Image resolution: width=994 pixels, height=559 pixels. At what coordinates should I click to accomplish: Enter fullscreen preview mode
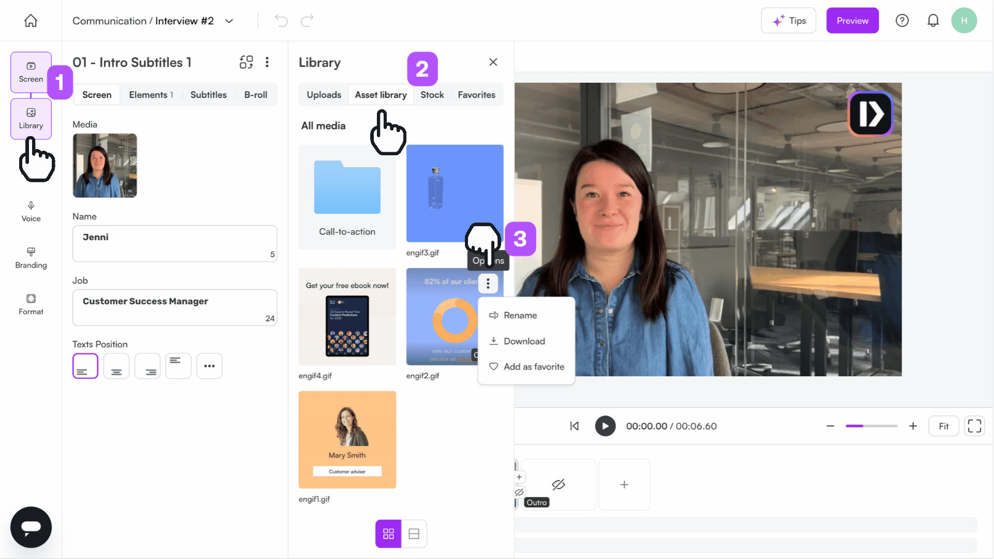[974, 426]
